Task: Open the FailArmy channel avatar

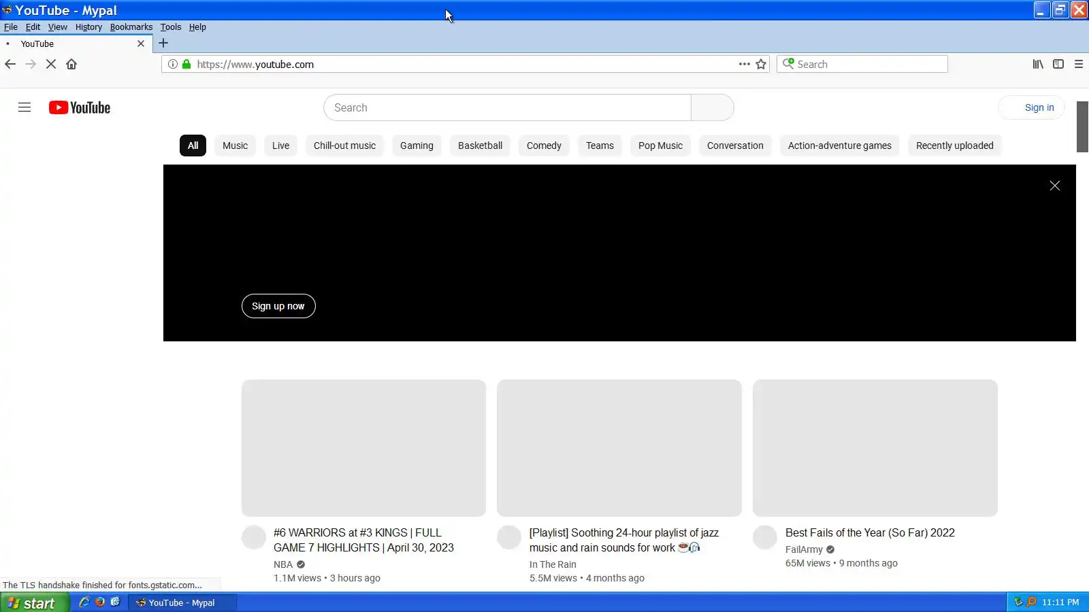Action: (765, 537)
